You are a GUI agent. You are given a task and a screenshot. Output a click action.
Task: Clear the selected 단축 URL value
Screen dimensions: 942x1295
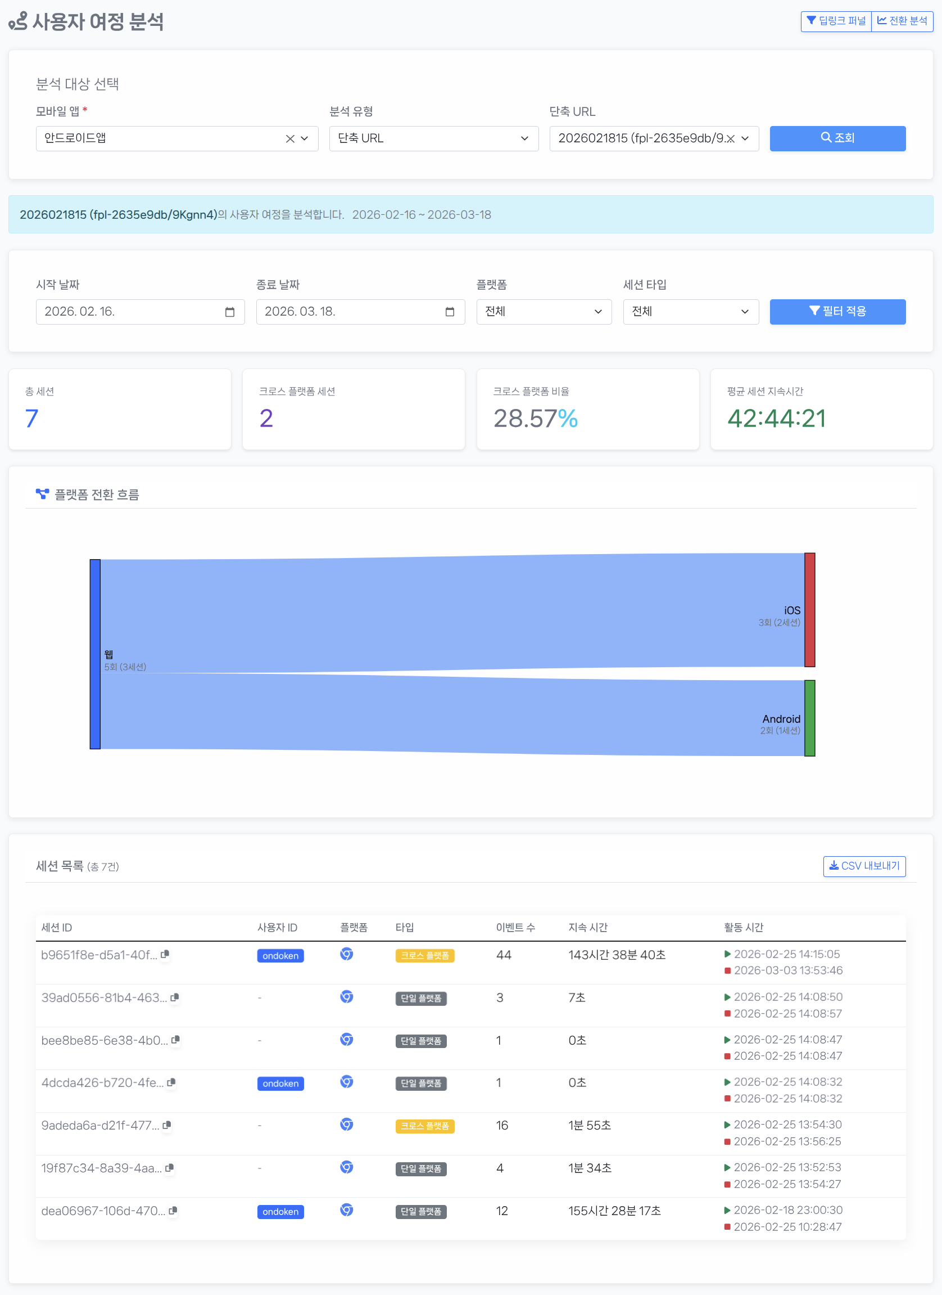pyautogui.click(x=731, y=139)
